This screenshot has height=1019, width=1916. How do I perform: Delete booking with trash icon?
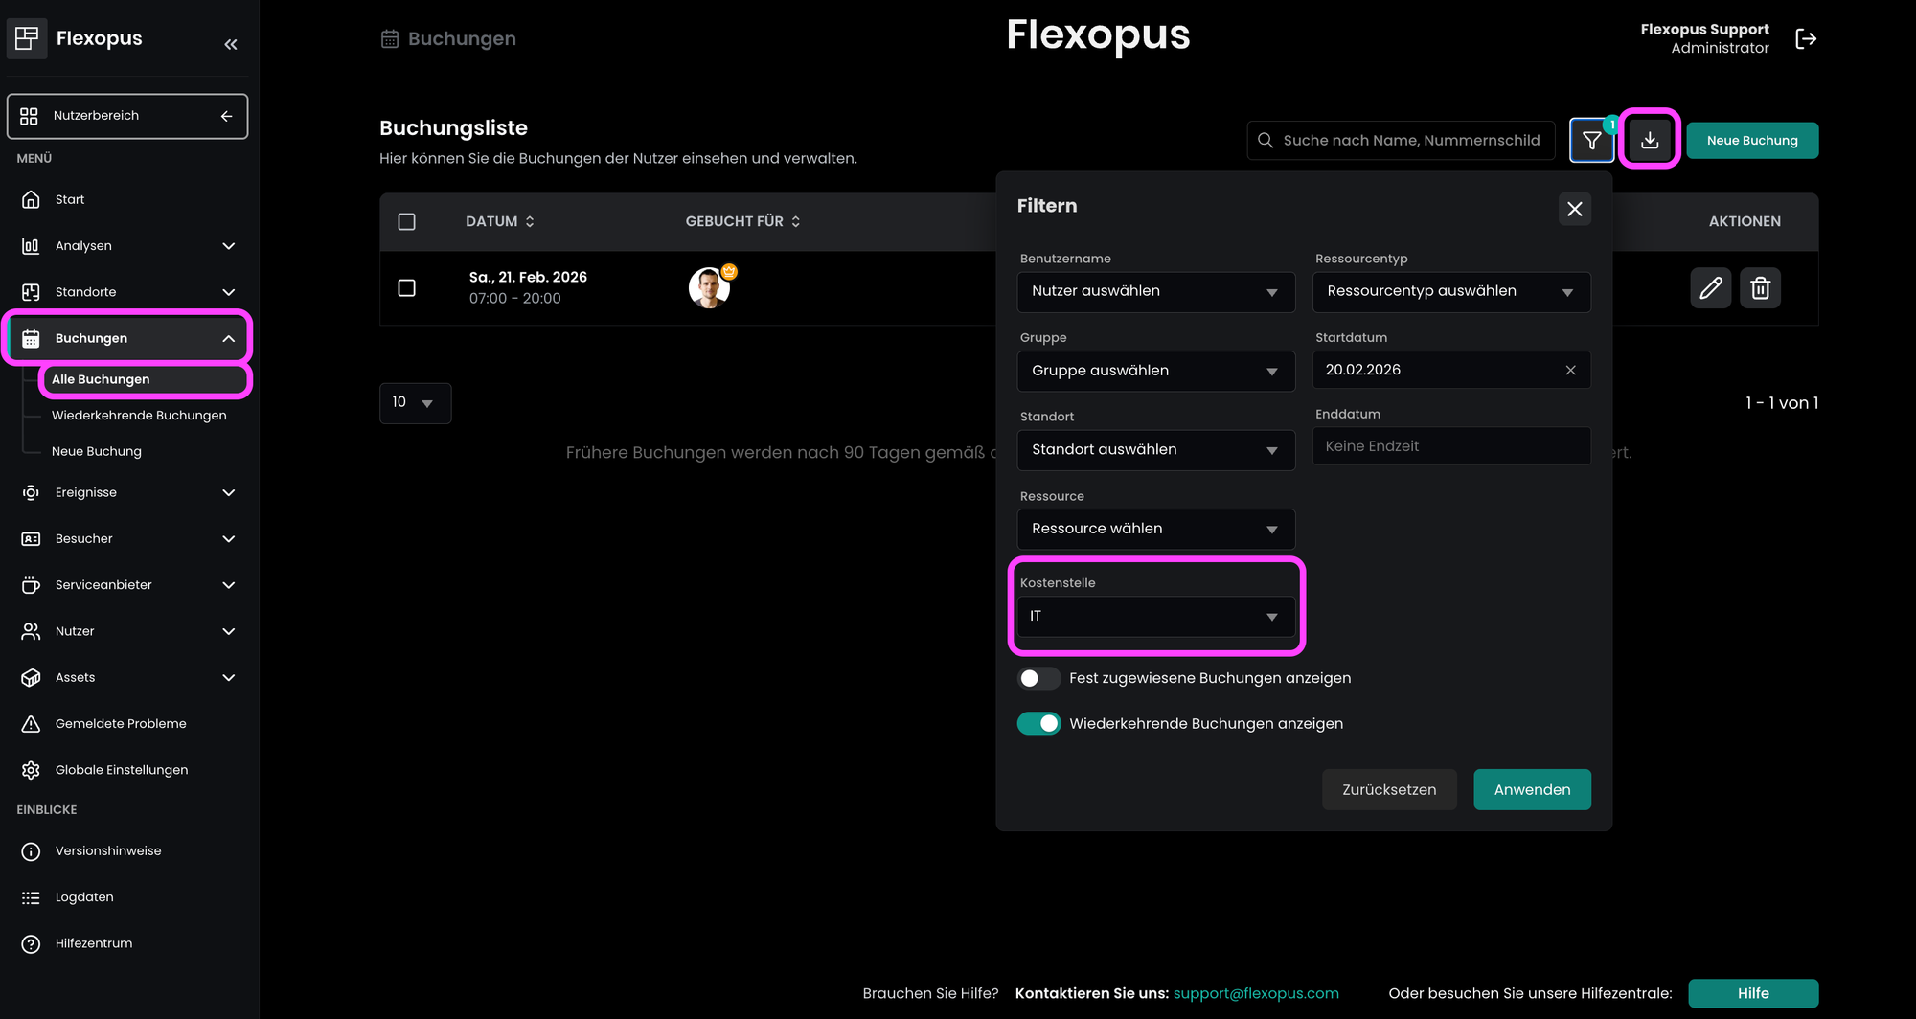tap(1760, 288)
